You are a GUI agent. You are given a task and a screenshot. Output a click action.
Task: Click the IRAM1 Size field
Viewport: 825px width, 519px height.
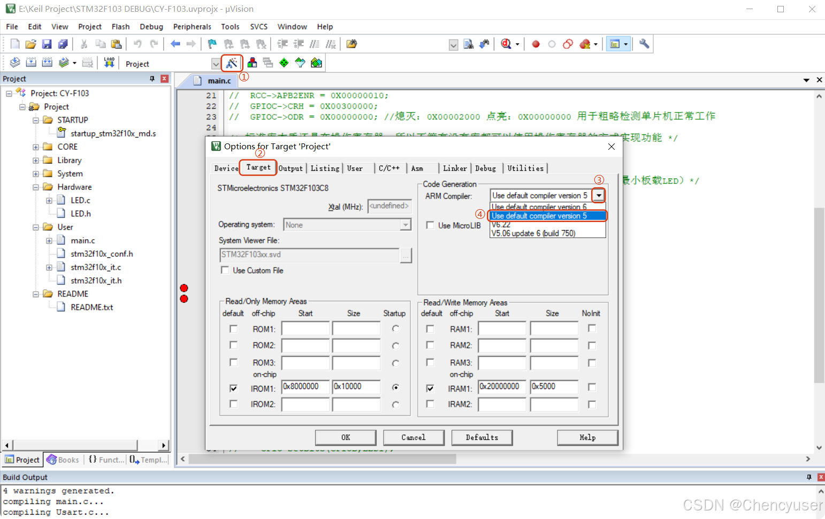click(554, 387)
